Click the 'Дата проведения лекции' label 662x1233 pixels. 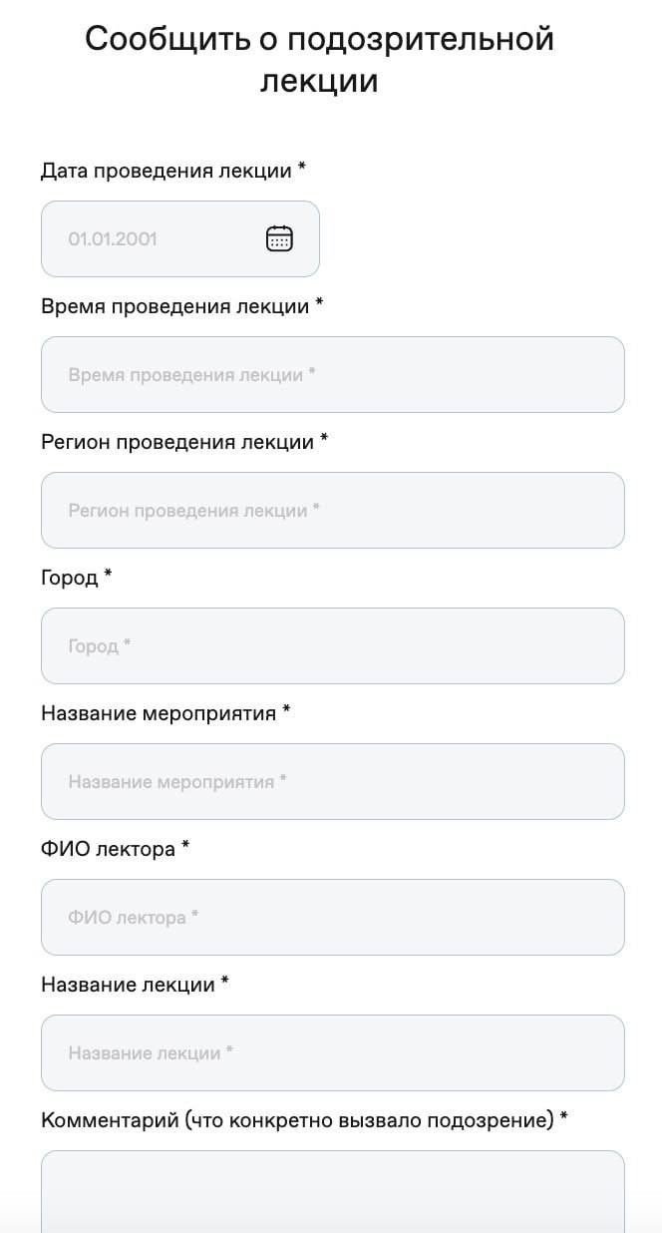(x=165, y=171)
